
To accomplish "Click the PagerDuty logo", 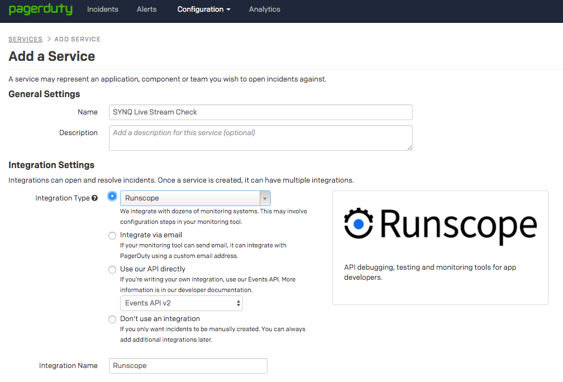I will click(x=40, y=9).
